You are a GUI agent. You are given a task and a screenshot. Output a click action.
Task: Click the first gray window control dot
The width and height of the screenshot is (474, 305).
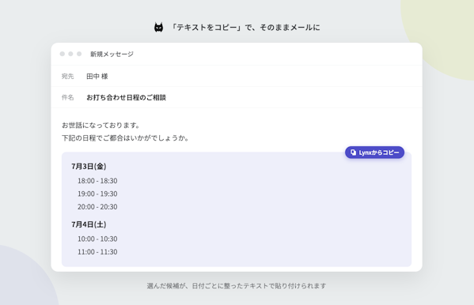coord(63,54)
